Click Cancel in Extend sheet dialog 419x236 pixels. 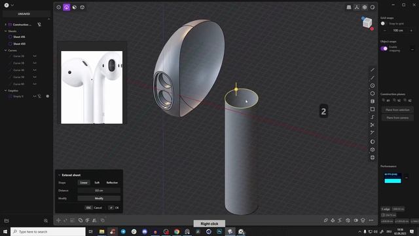coord(94,208)
